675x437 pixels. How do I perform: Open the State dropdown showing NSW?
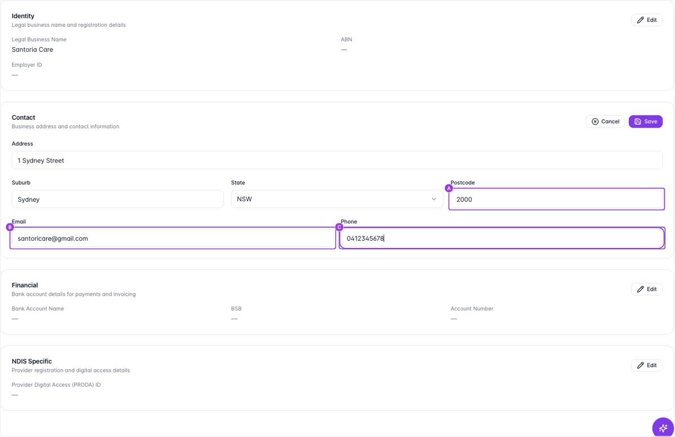337,199
